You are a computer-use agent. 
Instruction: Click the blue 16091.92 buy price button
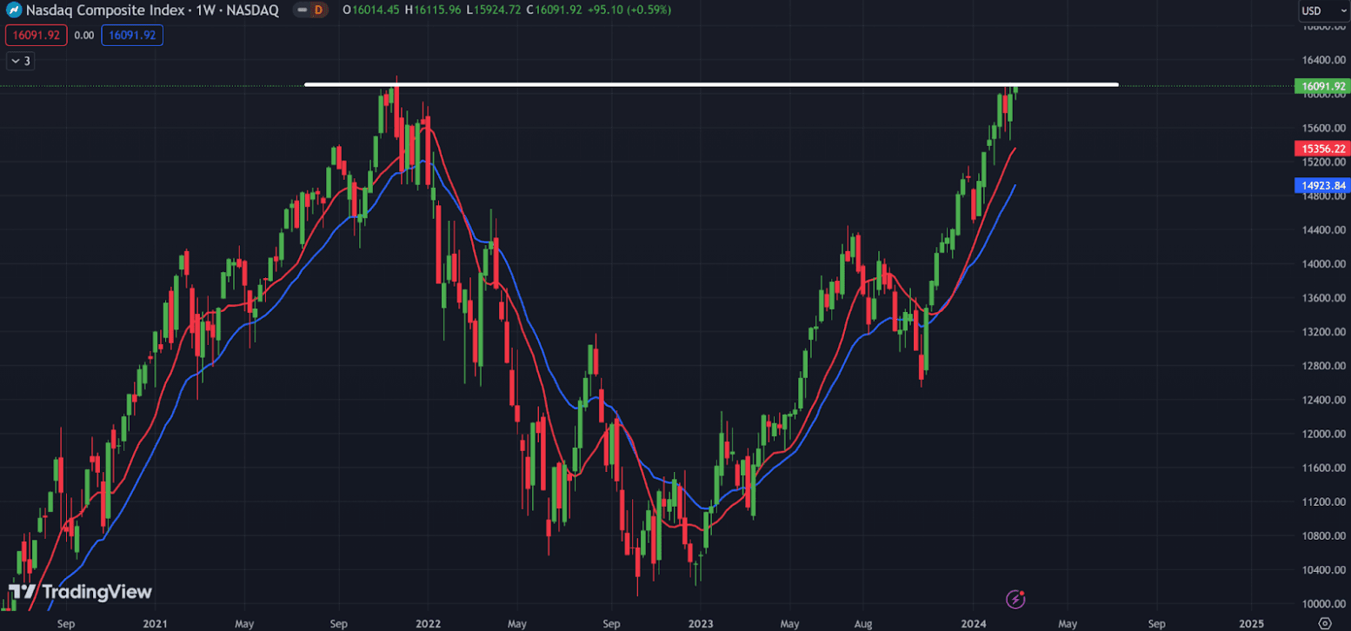pos(132,36)
